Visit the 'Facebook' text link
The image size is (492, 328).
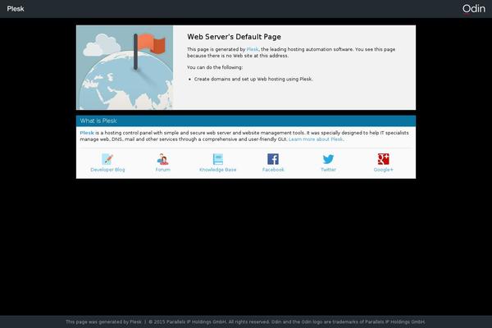(x=273, y=170)
